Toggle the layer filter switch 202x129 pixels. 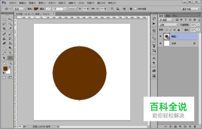tap(199, 20)
